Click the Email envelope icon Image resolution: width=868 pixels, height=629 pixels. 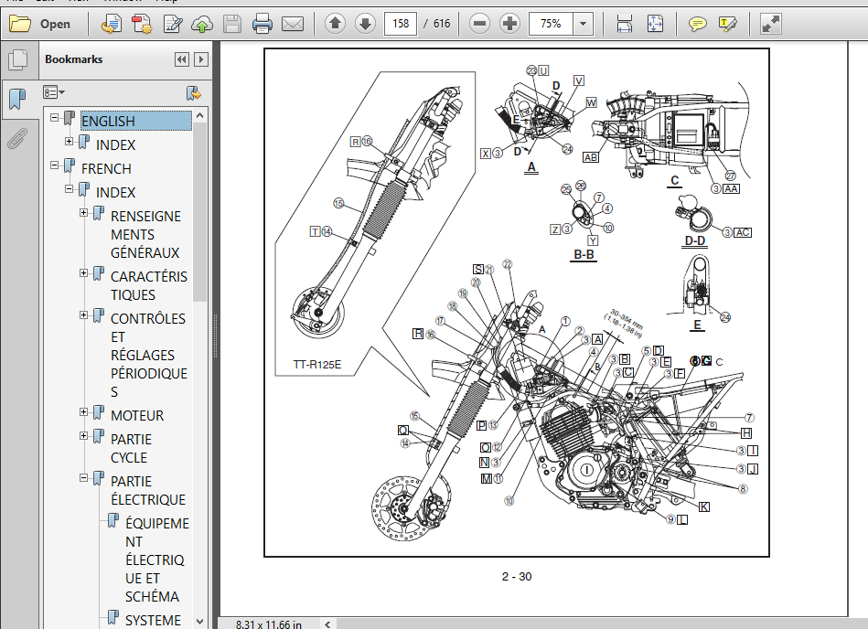293,24
